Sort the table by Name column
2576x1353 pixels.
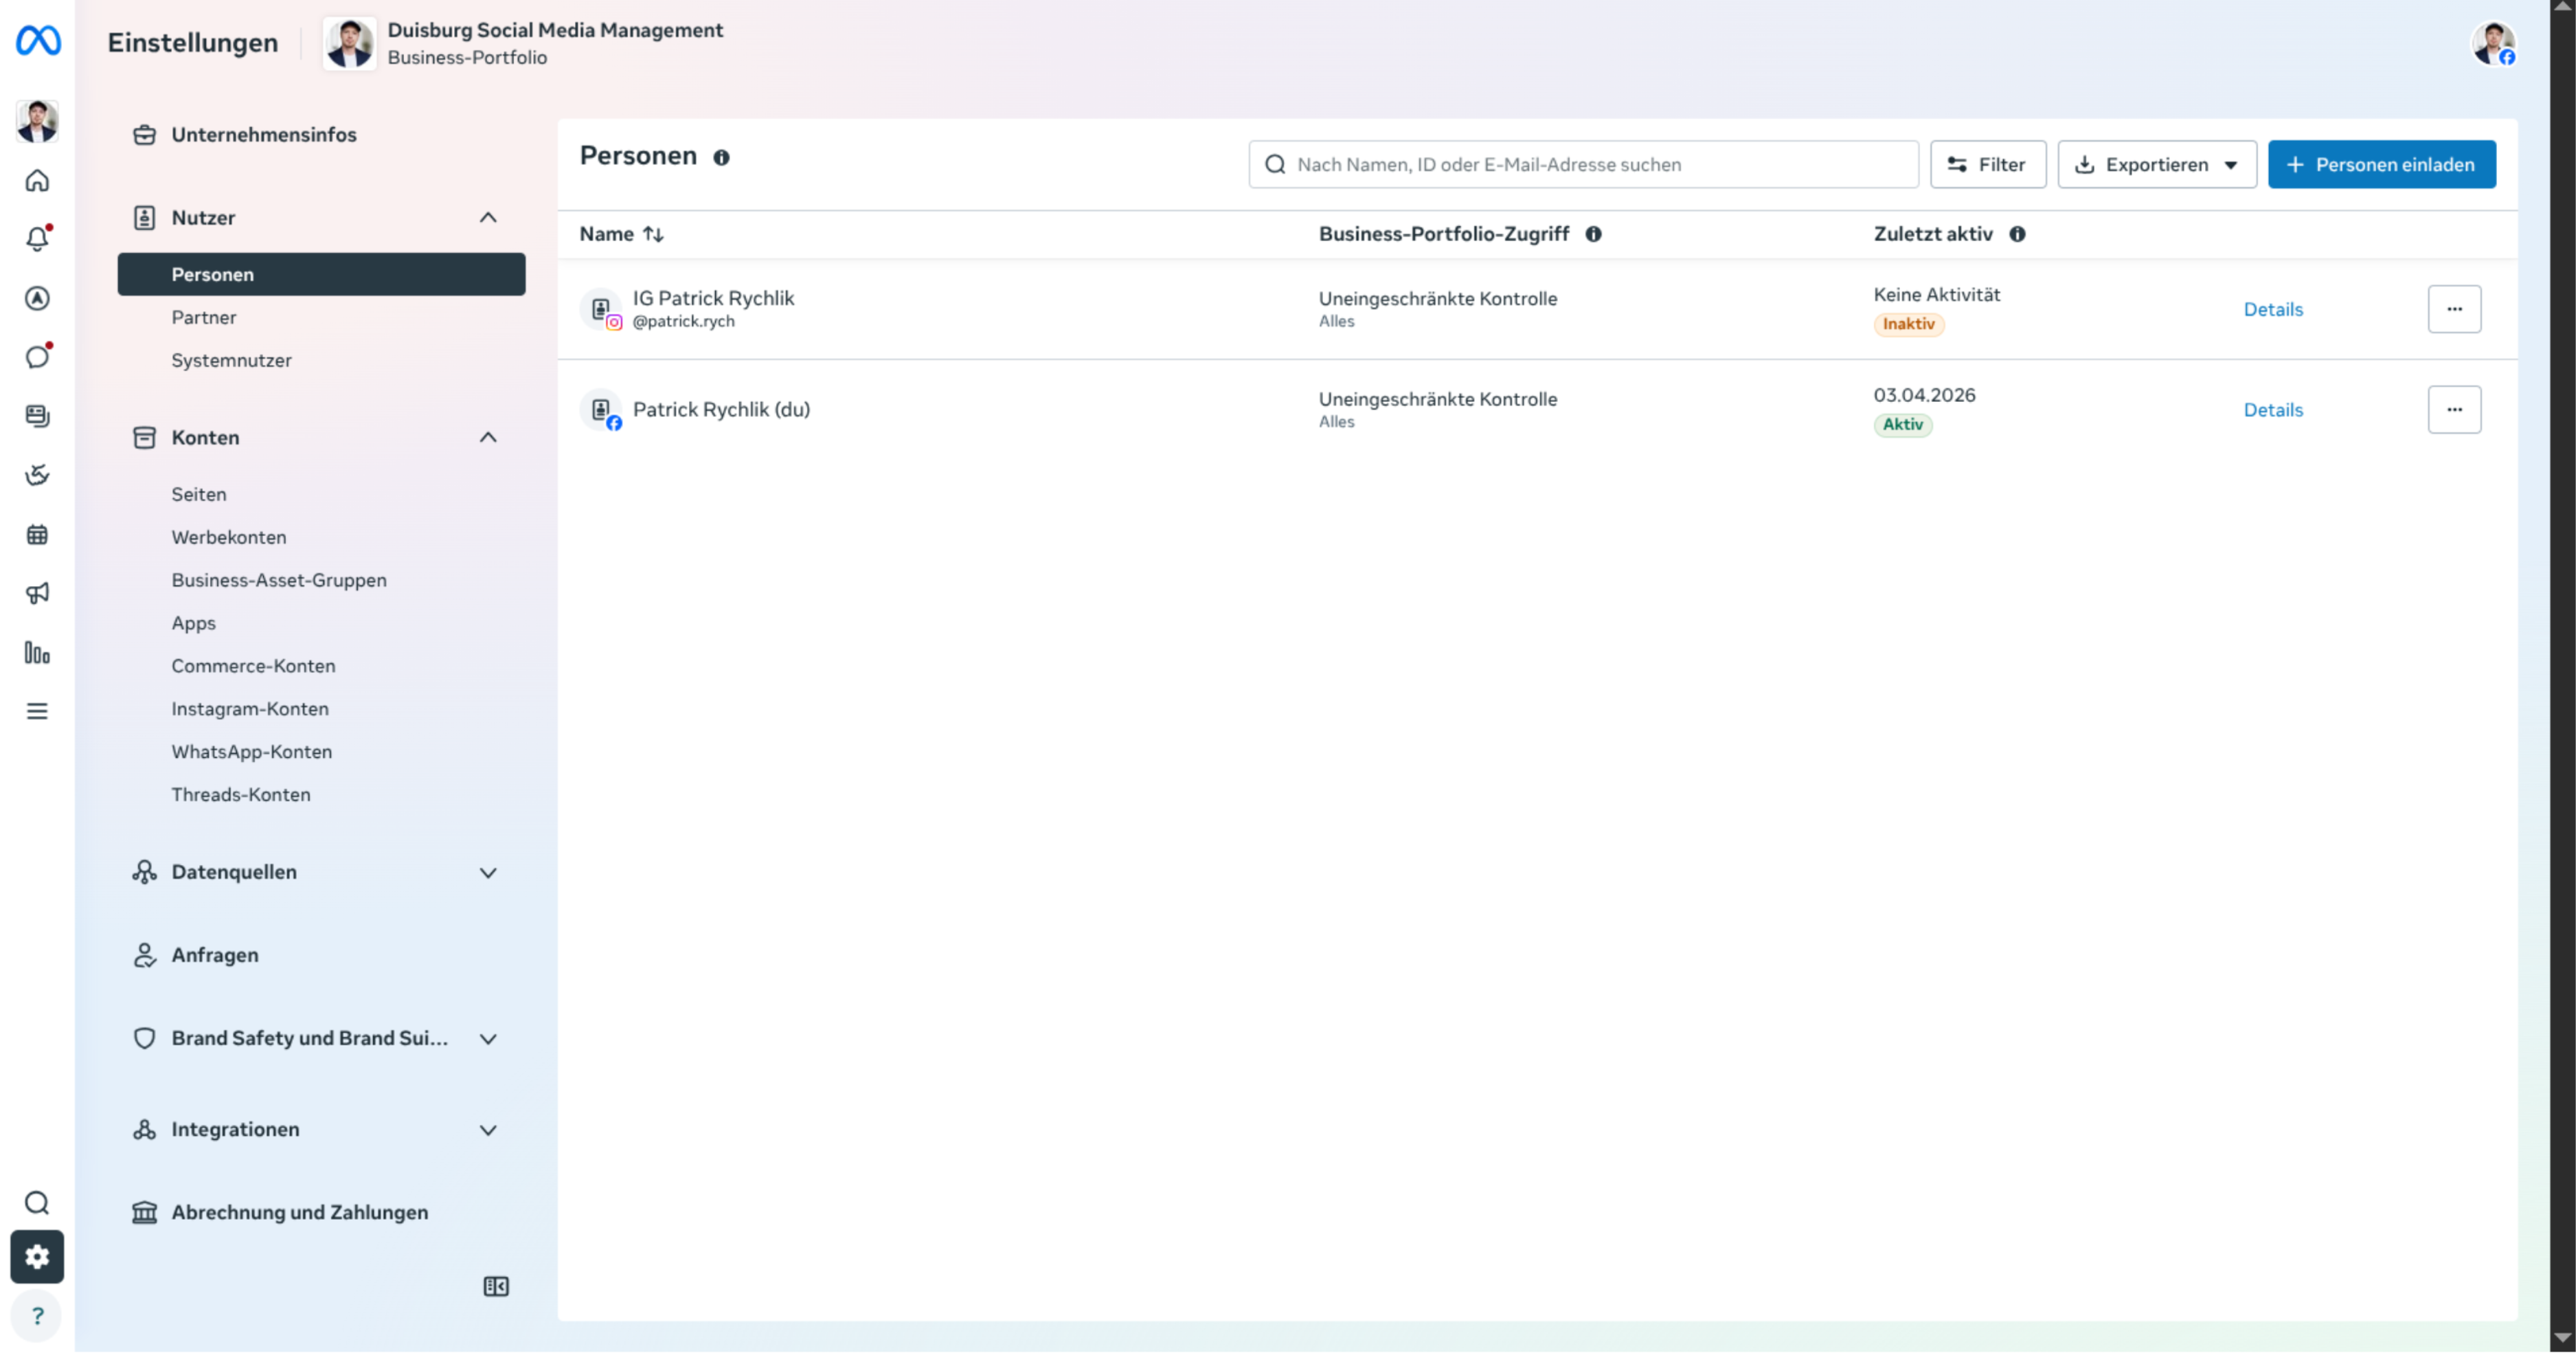tap(621, 234)
